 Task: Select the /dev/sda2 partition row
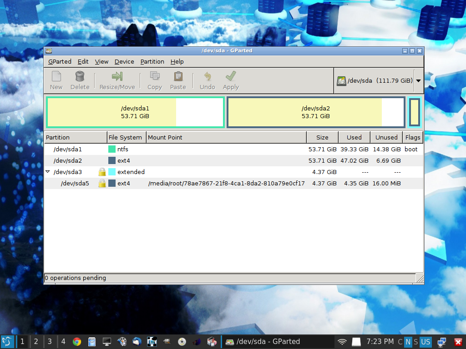pos(233,160)
